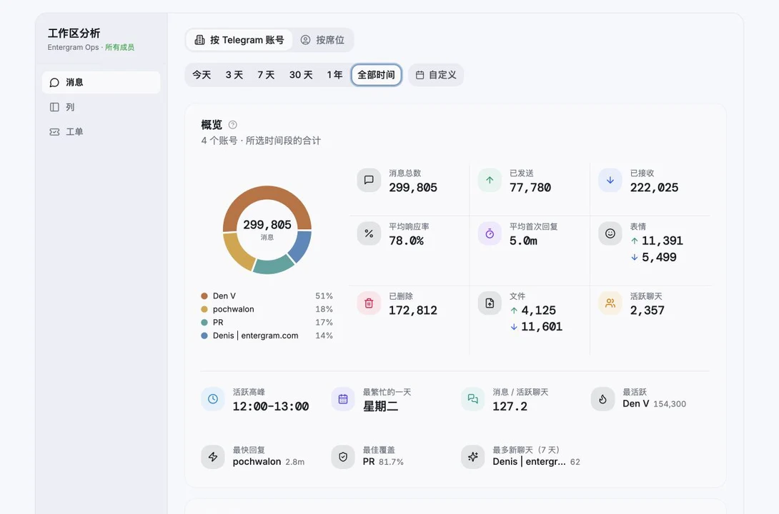
Task: Click the file icon for 文件
Action: click(490, 303)
